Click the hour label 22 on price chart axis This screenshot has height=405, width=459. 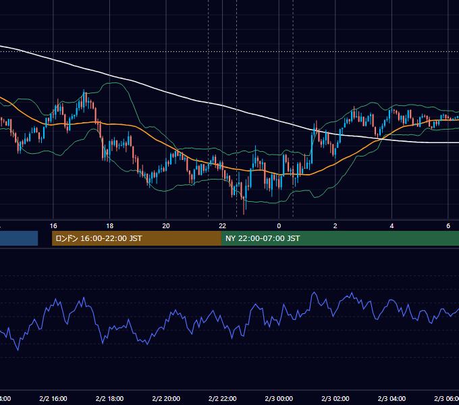click(223, 226)
